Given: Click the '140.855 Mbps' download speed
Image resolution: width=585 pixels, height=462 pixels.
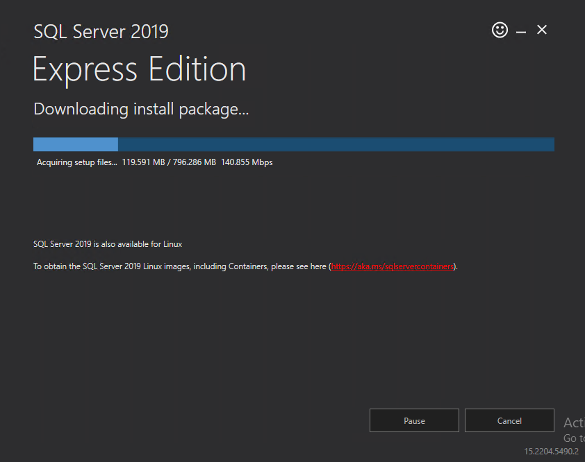Looking at the screenshot, I should click(x=247, y=162).
